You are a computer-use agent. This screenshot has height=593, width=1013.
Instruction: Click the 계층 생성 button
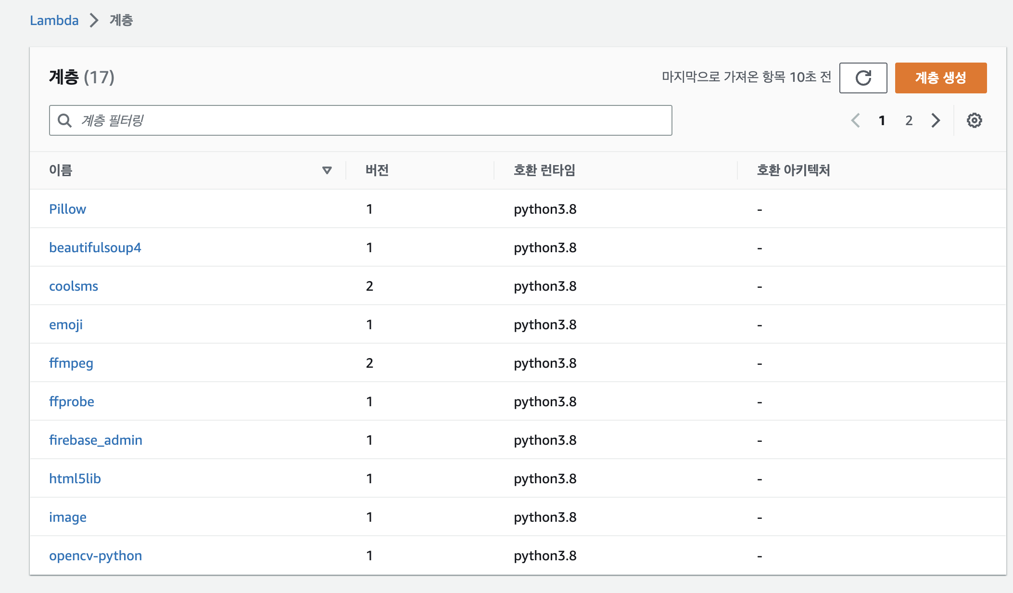[x=940, y=77]
